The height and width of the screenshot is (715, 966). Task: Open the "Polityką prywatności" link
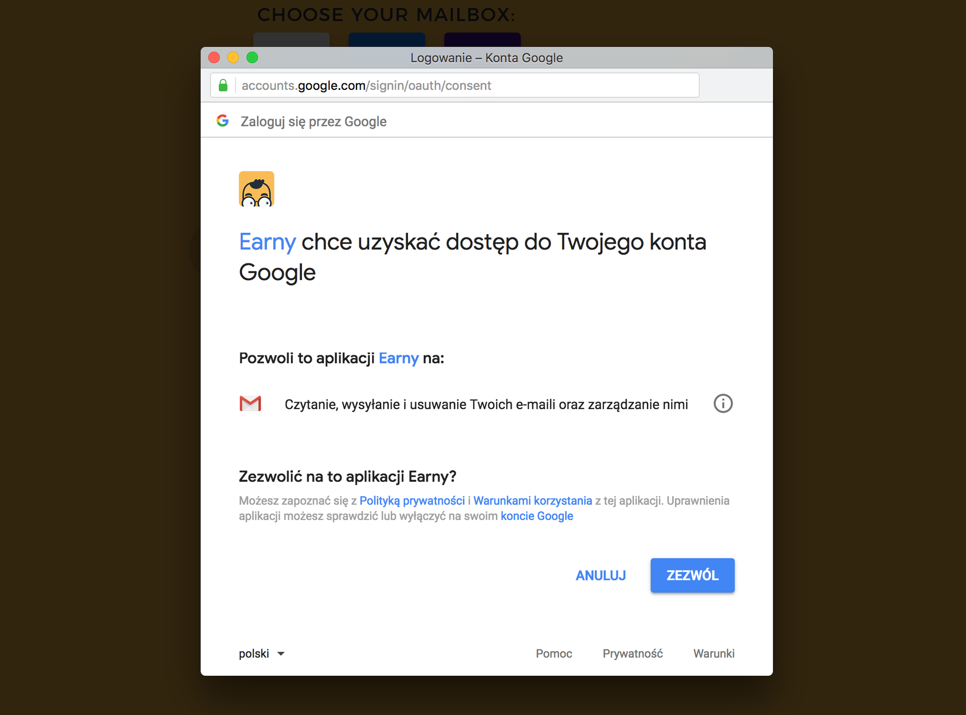pos(412,500)
